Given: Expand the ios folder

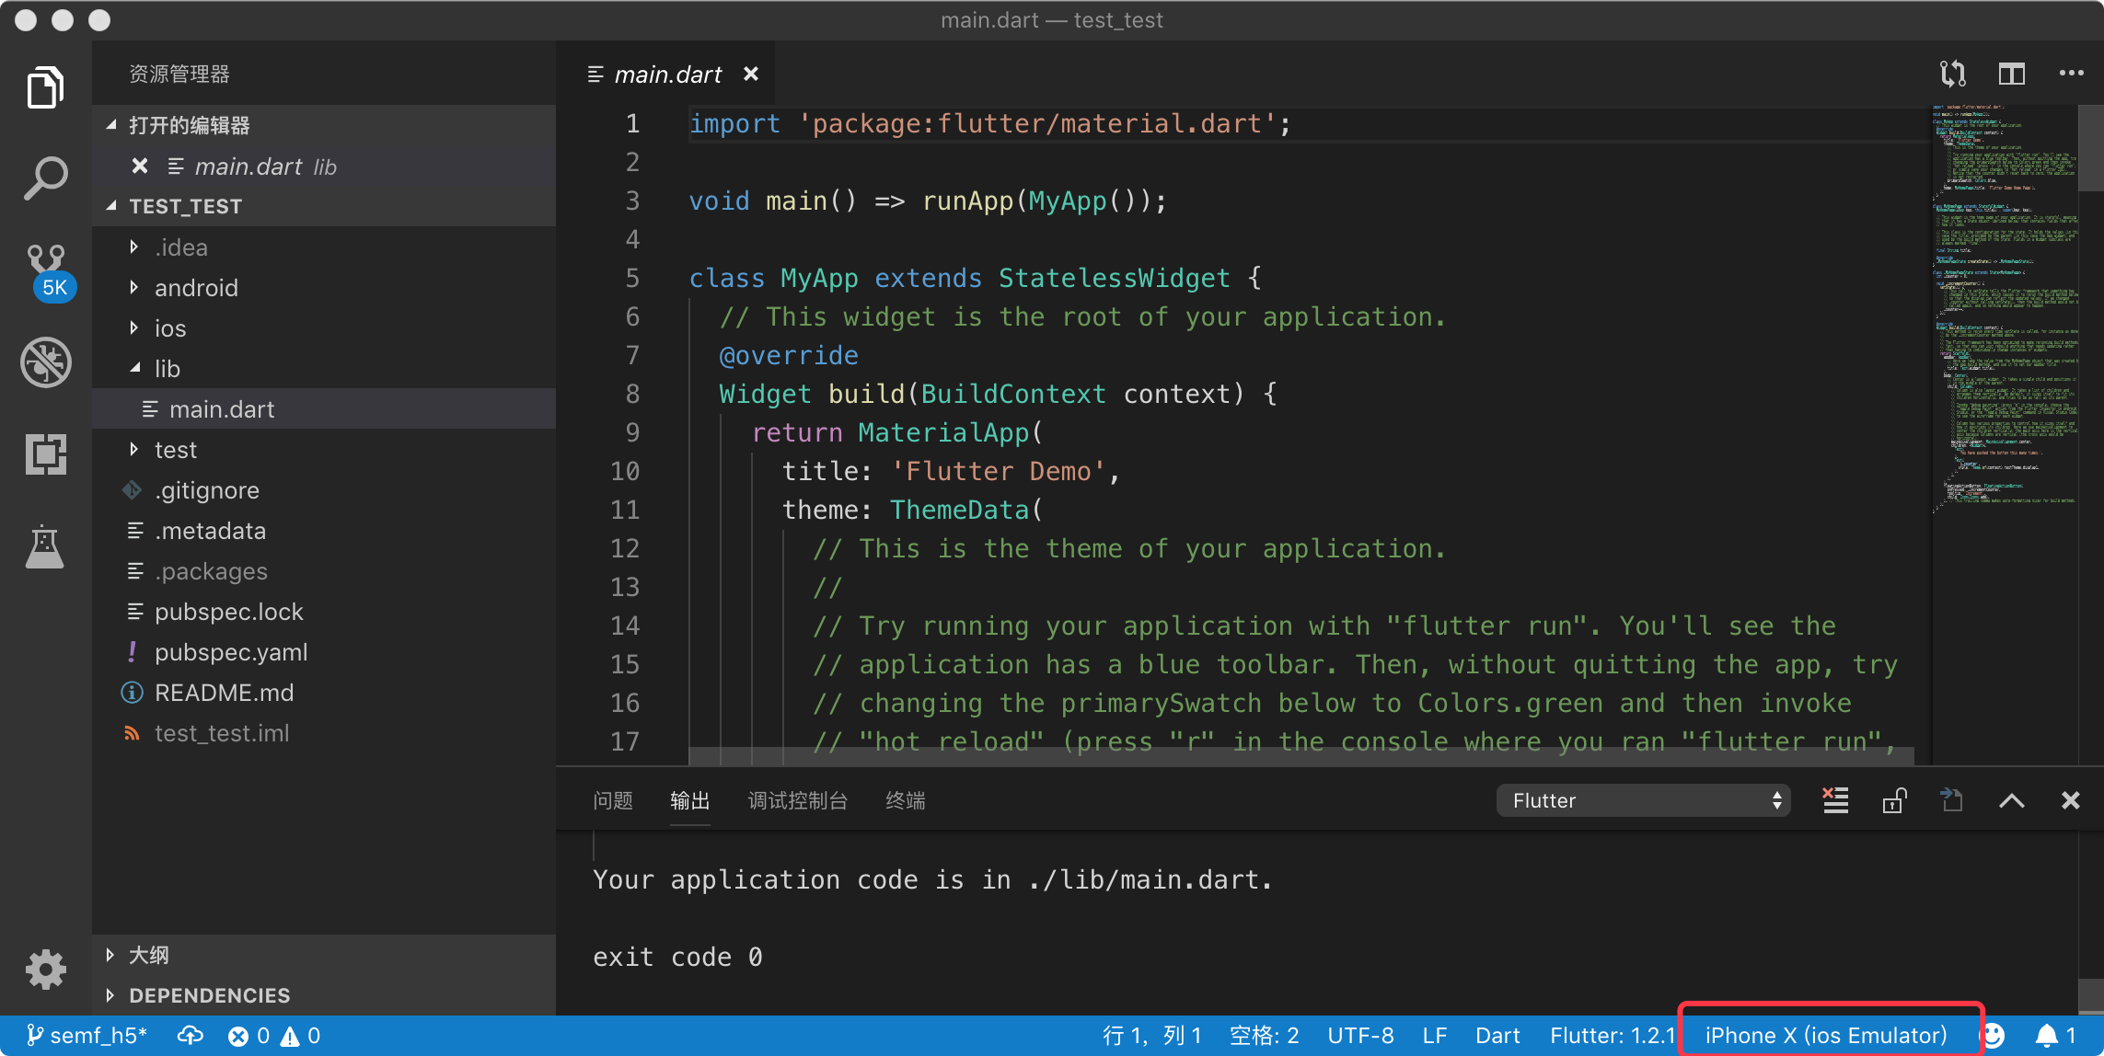Looking at the screenshot, I should [x=324, y=328].
